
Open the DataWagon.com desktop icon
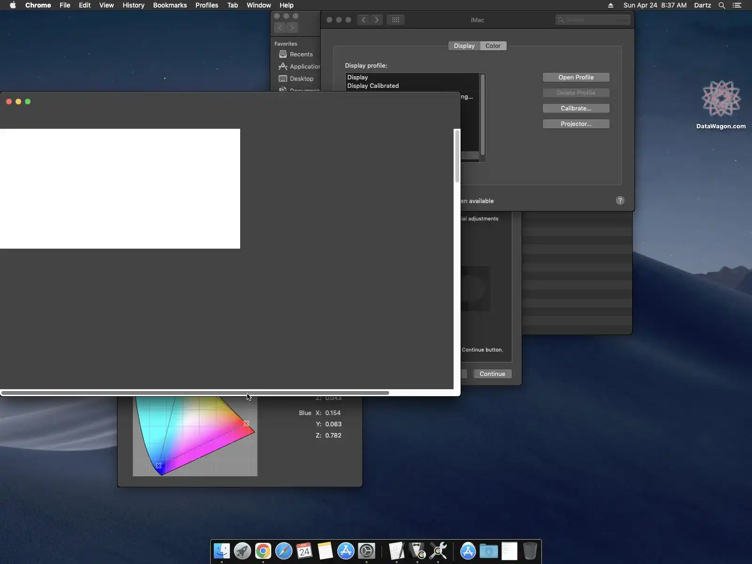(x=721, y=105)
